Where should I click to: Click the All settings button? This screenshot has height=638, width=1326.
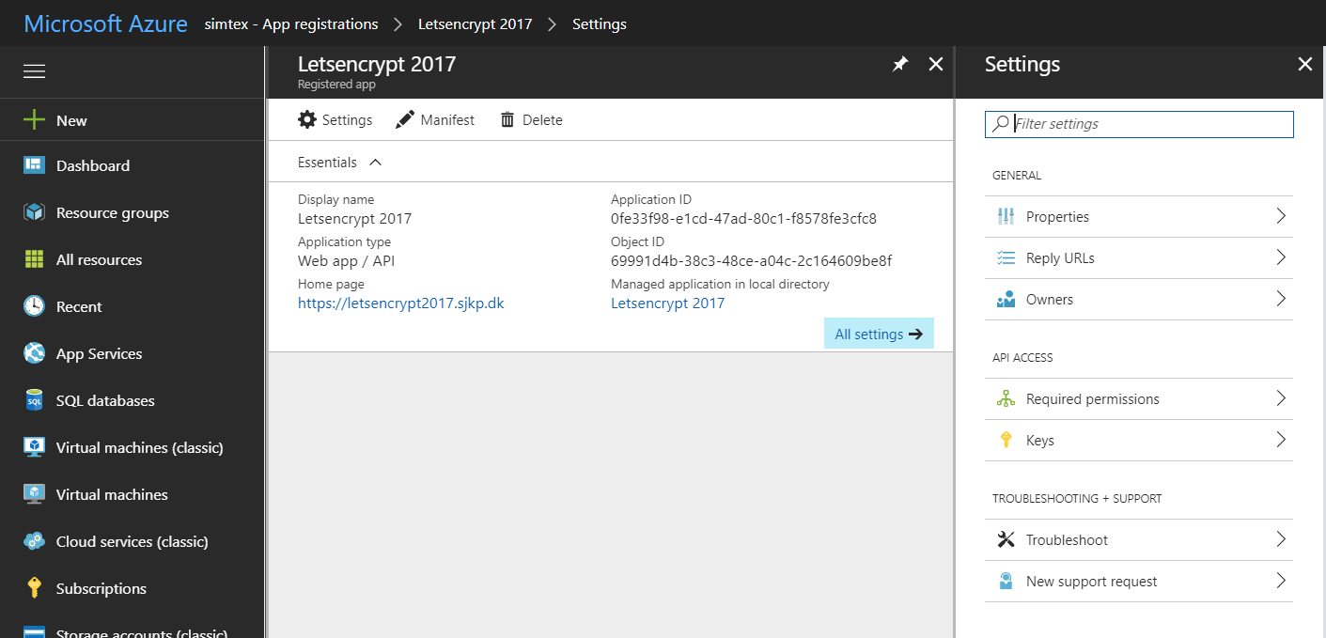[x=879, y=334]
